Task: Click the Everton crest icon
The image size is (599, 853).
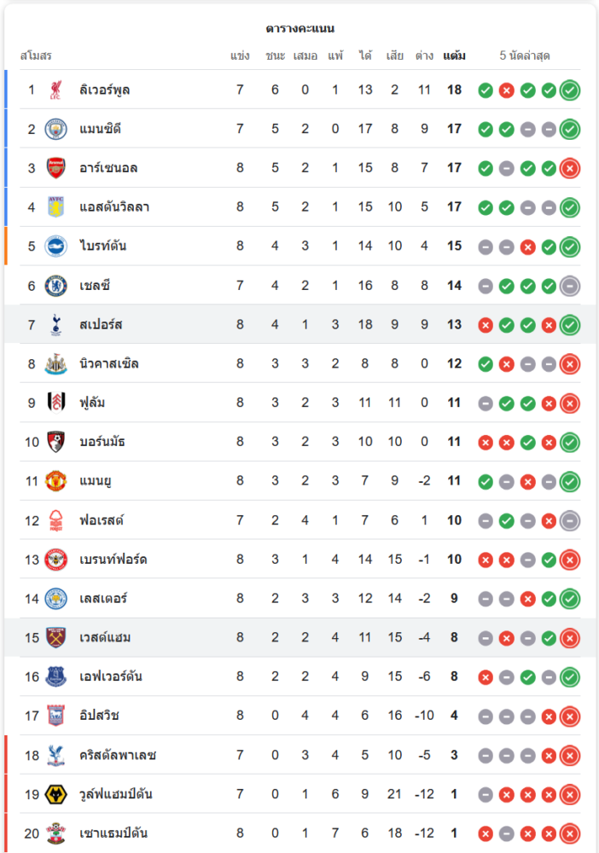Action: coord(55,677)
